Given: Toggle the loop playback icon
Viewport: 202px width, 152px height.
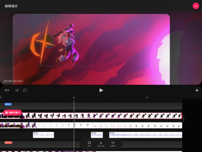Looking at the screenshot, I should coord(25,90).
